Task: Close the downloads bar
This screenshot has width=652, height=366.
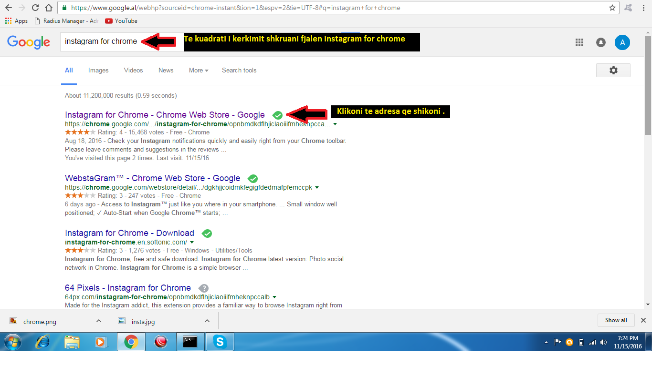Action: [643, 320]
